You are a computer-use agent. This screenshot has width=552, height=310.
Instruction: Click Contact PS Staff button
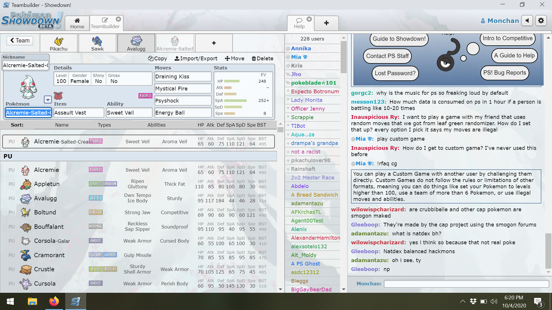point(387,56)
